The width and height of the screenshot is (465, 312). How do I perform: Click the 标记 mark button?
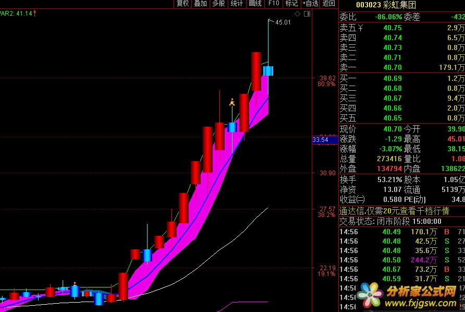(x=291, y=4)
